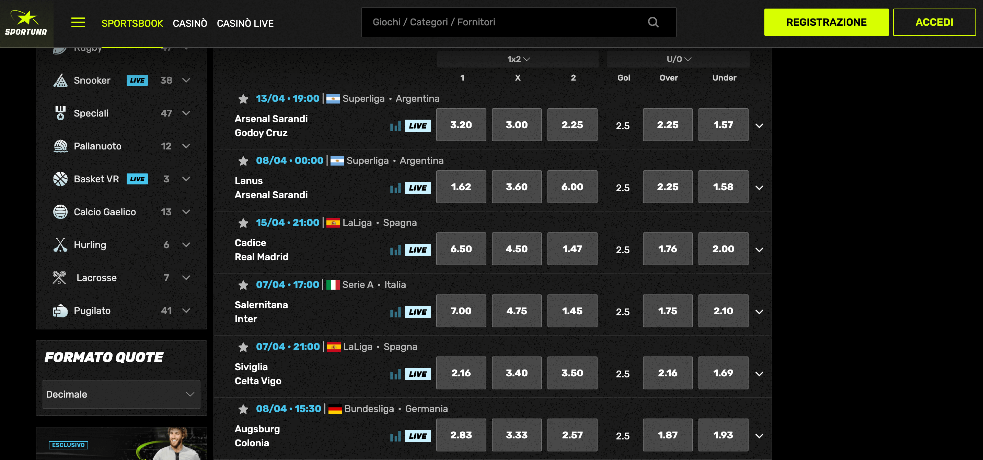Favorite Cadice vs Real Madrid star

coord(243,223)
